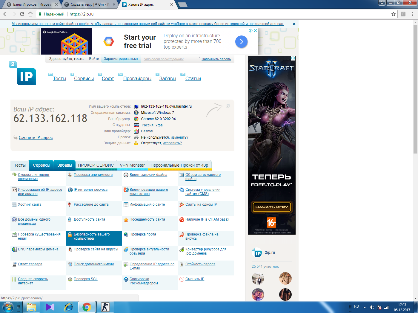
Task: Open Провайдеры in top navigation menu
Action: 137,79
